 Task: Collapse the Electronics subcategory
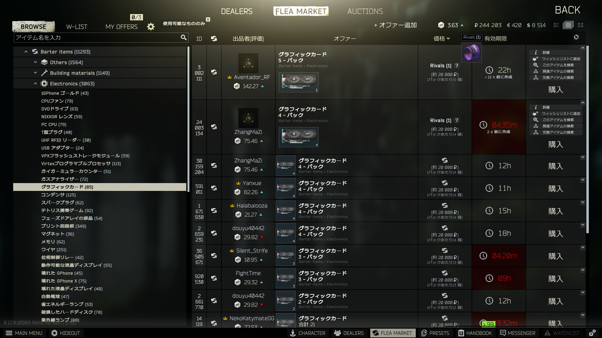35,84
